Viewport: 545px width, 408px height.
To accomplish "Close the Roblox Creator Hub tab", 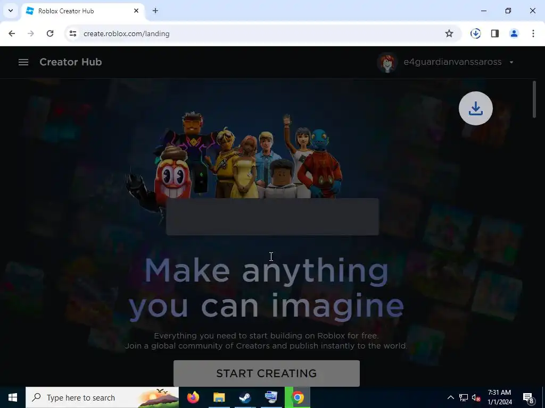I will pos(136,11).
